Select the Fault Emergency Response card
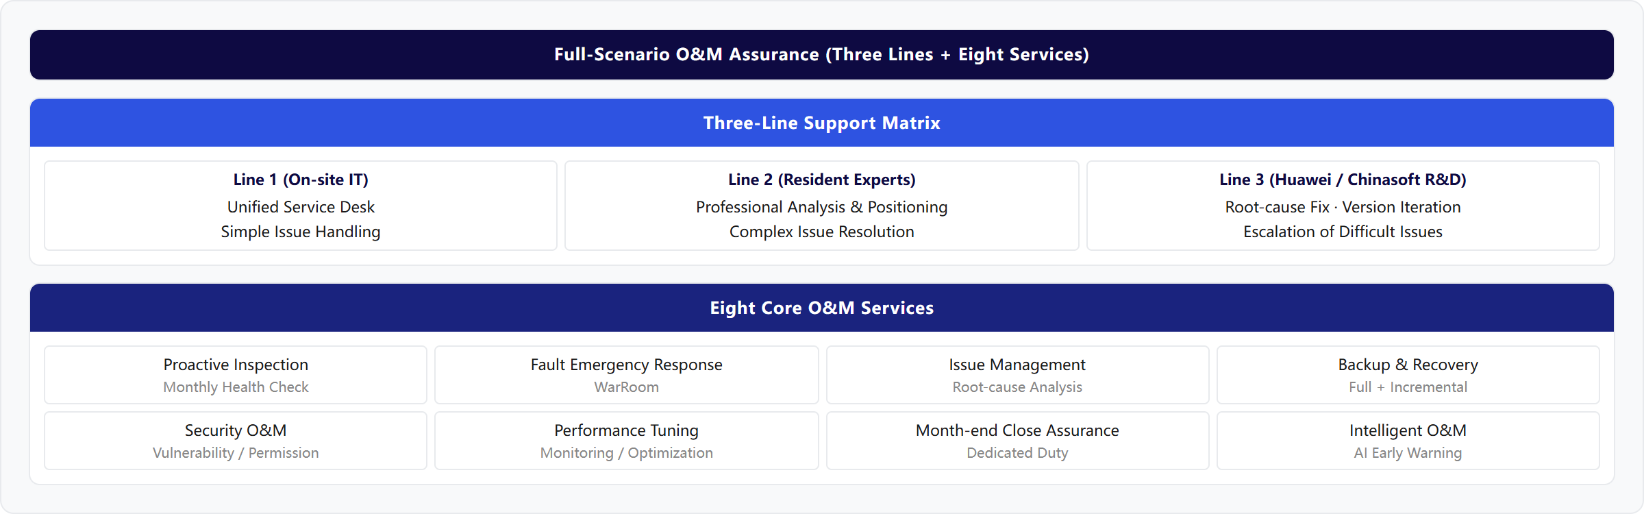1644x514 pixels. [627, 375]
